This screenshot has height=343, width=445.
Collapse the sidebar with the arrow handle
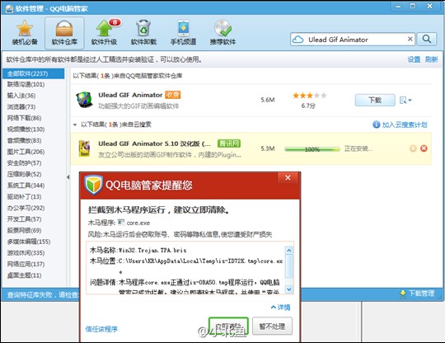coord(68,177)
